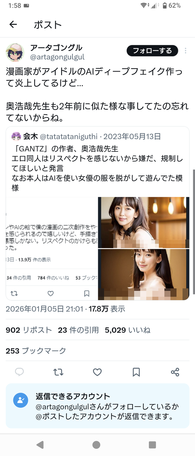Share the post via share icon

coord(175,372)
